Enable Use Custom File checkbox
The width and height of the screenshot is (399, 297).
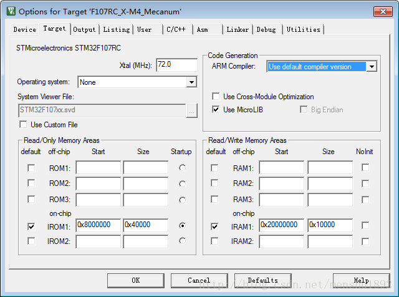[23, 125]
